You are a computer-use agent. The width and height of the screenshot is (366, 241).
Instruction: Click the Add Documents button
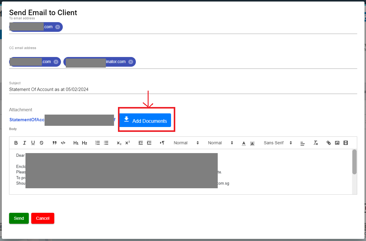tap(145, 120)
